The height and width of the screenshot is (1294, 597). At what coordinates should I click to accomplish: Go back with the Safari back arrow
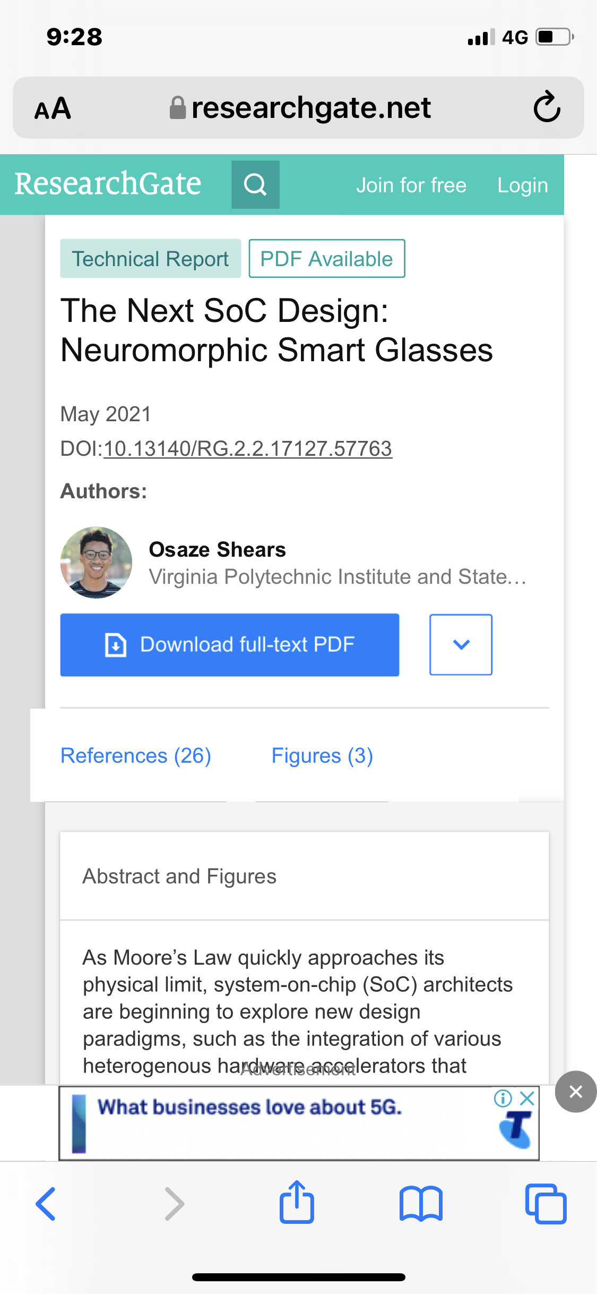[x=46, y=1204]
